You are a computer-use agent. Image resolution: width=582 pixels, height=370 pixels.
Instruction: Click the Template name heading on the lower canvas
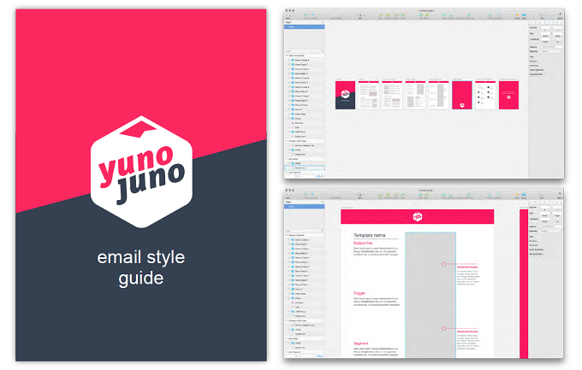370,235
